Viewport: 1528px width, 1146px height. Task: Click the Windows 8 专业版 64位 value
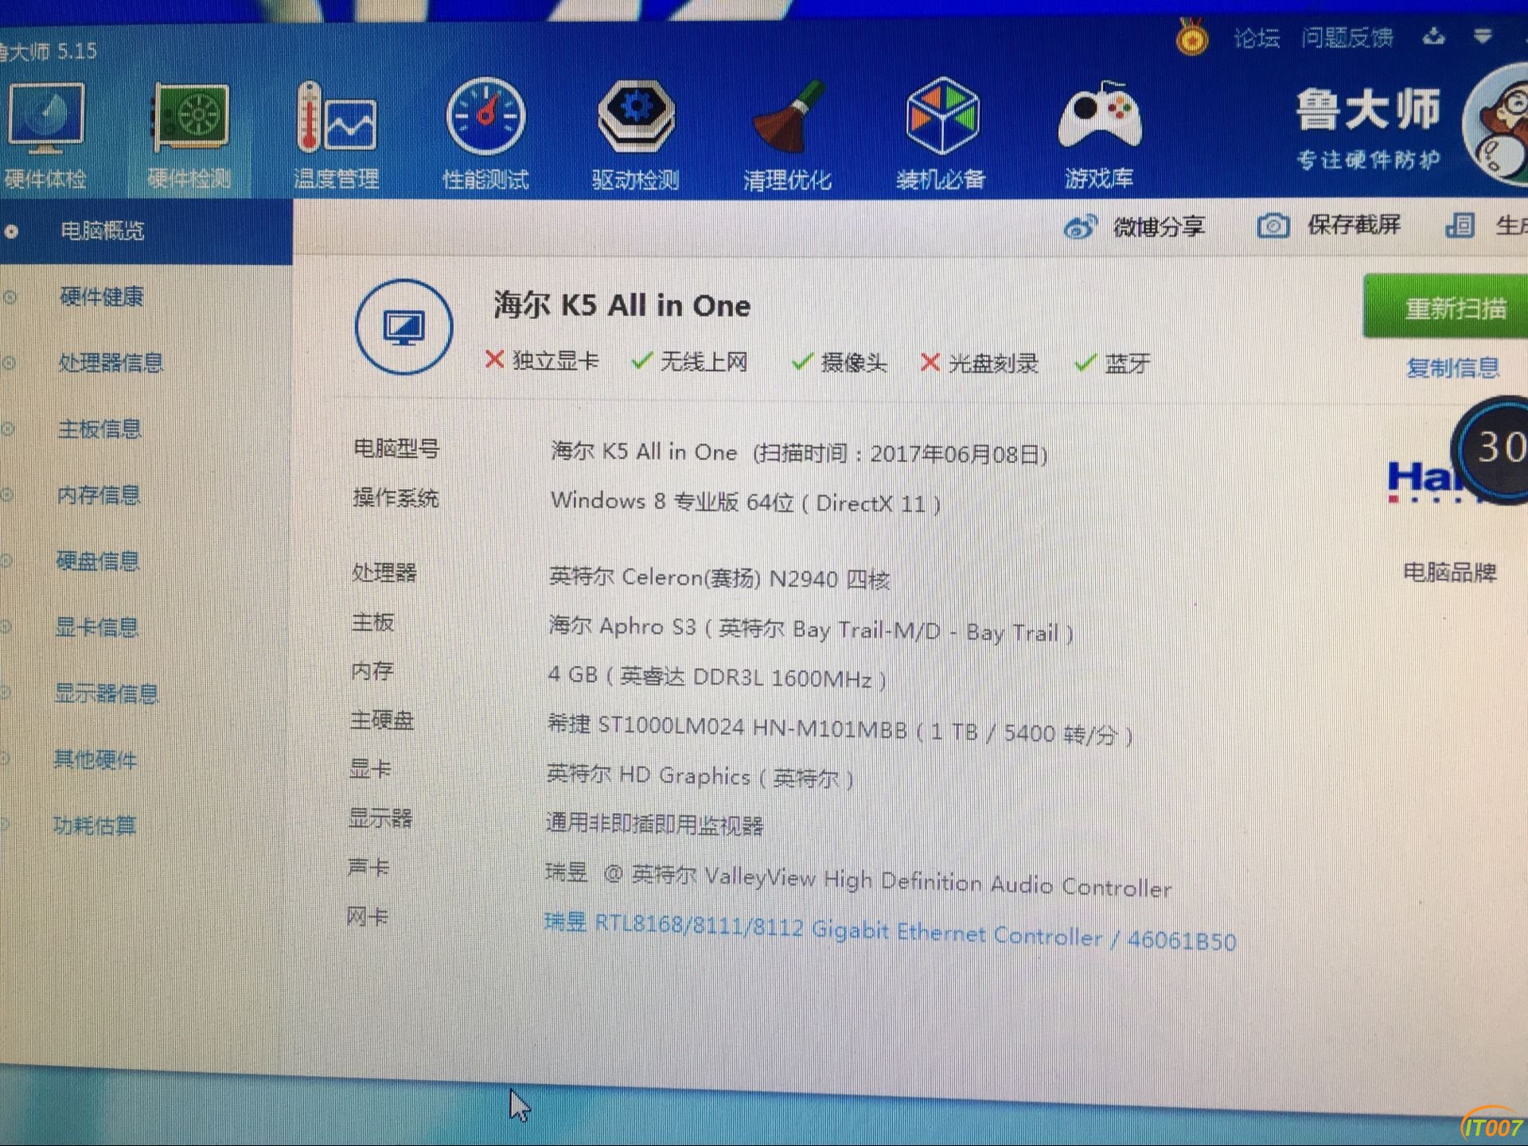coord(746,502)
